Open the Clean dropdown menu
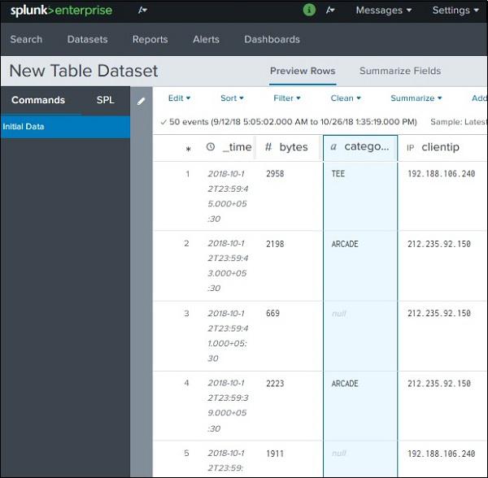The image size is (488, 478). tap(346, 98)
